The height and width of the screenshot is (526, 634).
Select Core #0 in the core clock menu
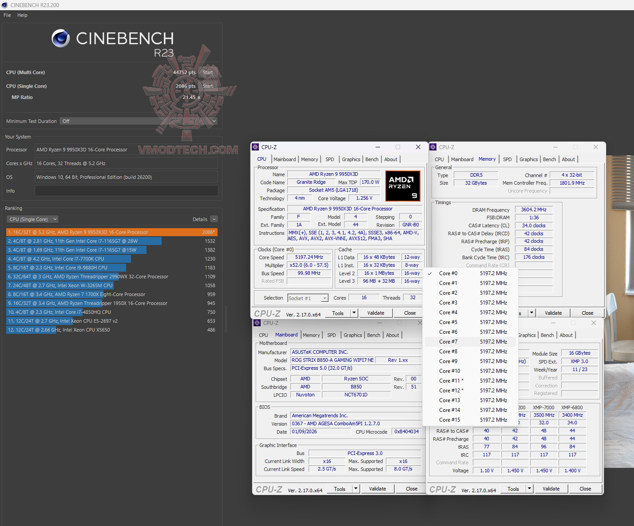point(470,273)
